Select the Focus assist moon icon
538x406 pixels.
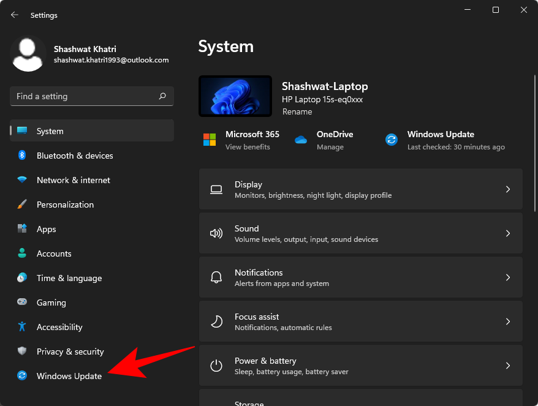[x=216, y=321]
